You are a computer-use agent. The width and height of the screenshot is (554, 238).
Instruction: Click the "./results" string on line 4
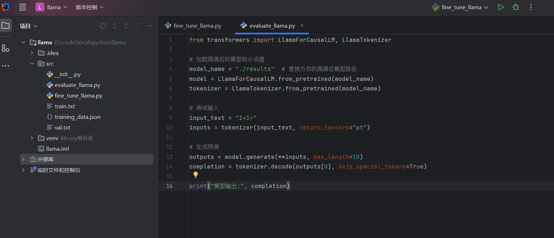point(255,69)
